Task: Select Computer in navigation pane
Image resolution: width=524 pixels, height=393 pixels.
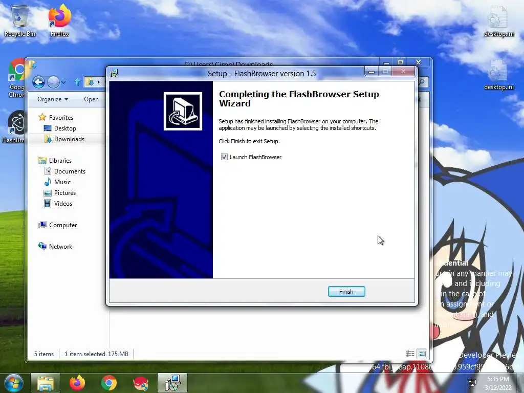Action: 63,225
